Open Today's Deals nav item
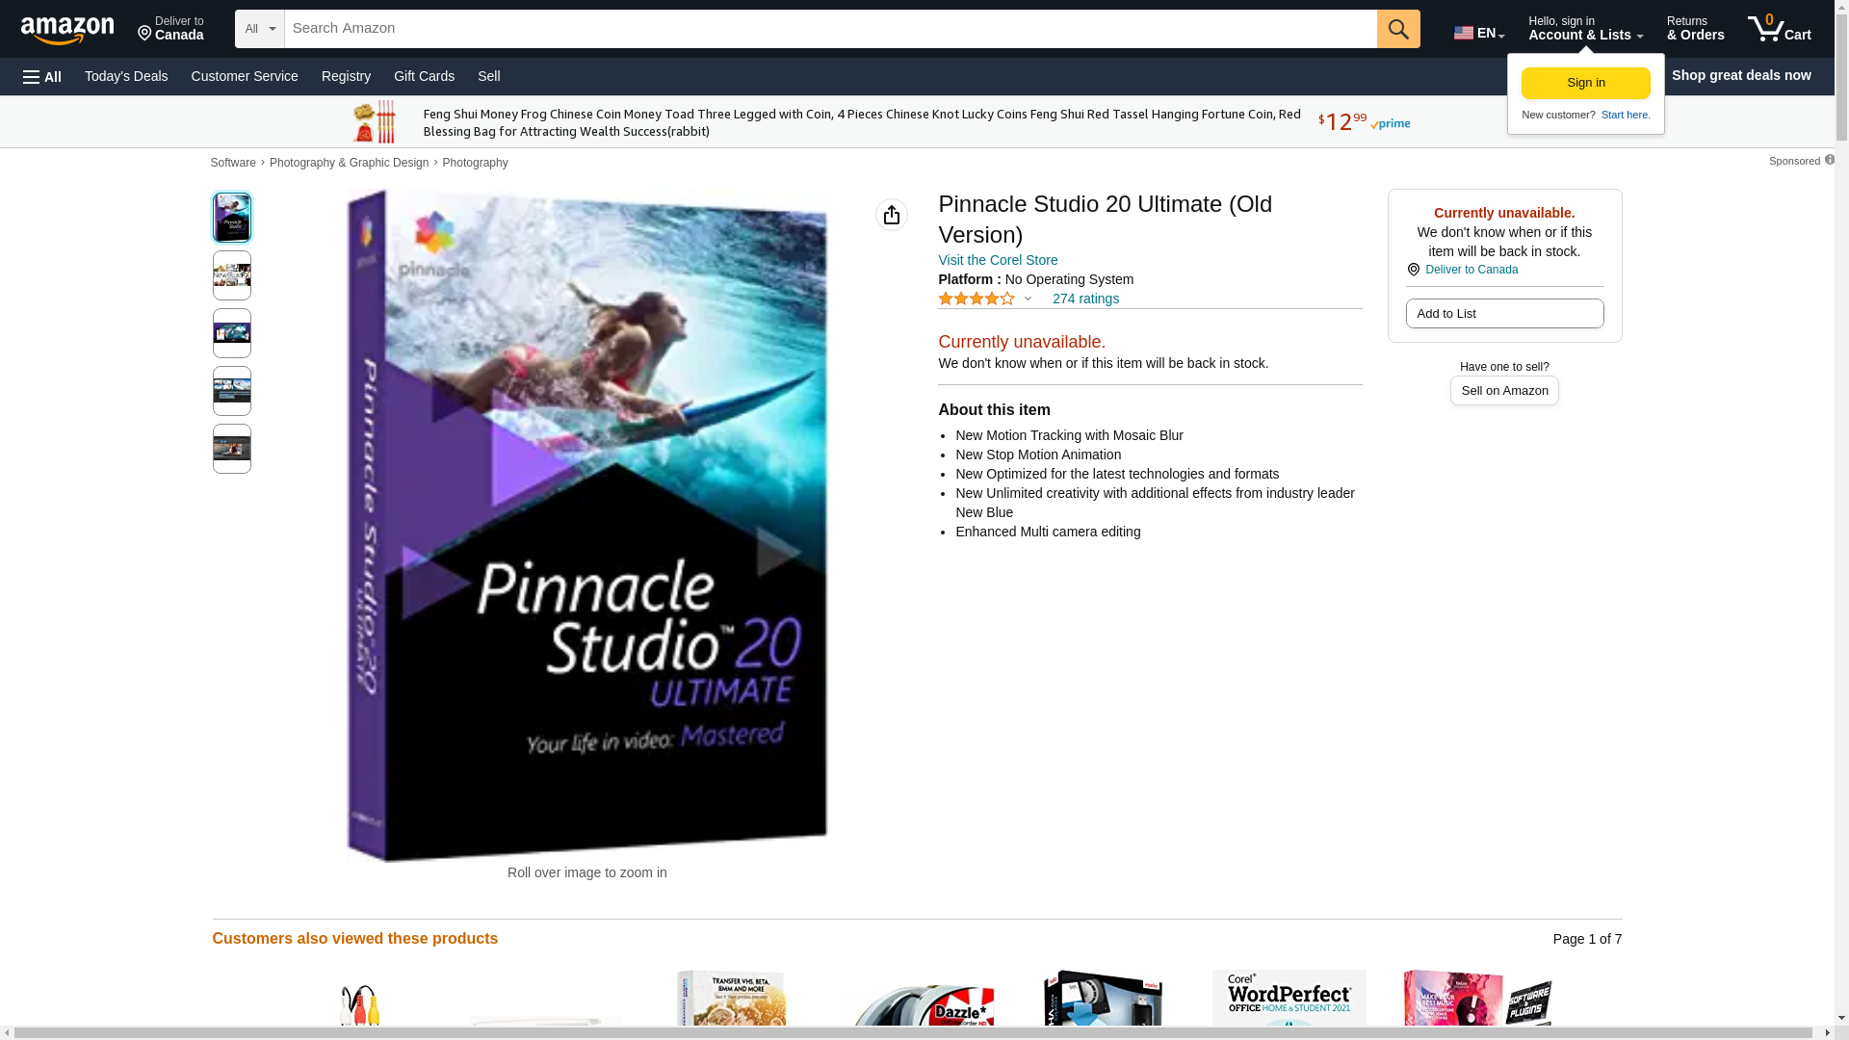 126,76
